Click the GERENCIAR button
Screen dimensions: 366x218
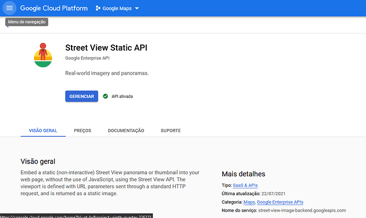(x=82, y=96)
